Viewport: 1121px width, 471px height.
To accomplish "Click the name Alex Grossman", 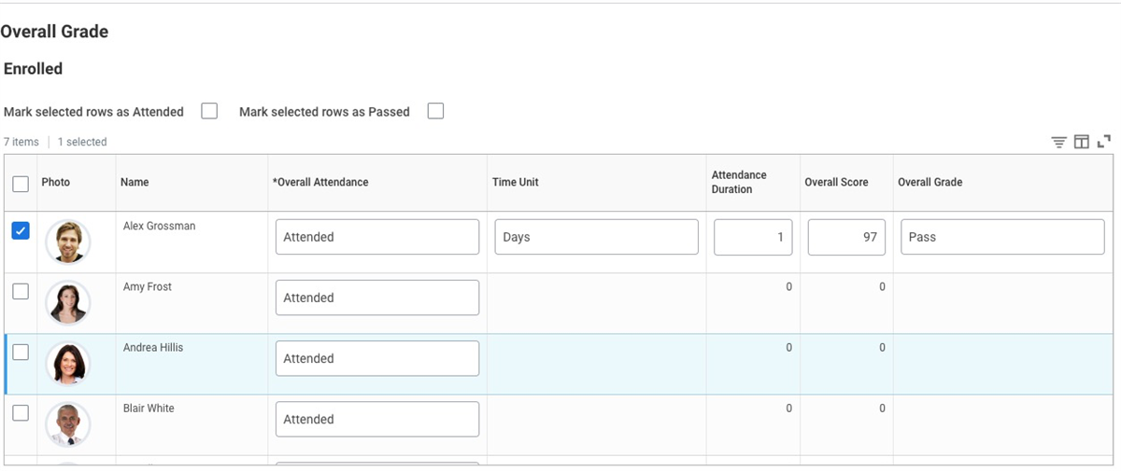I will click(160, 226).
